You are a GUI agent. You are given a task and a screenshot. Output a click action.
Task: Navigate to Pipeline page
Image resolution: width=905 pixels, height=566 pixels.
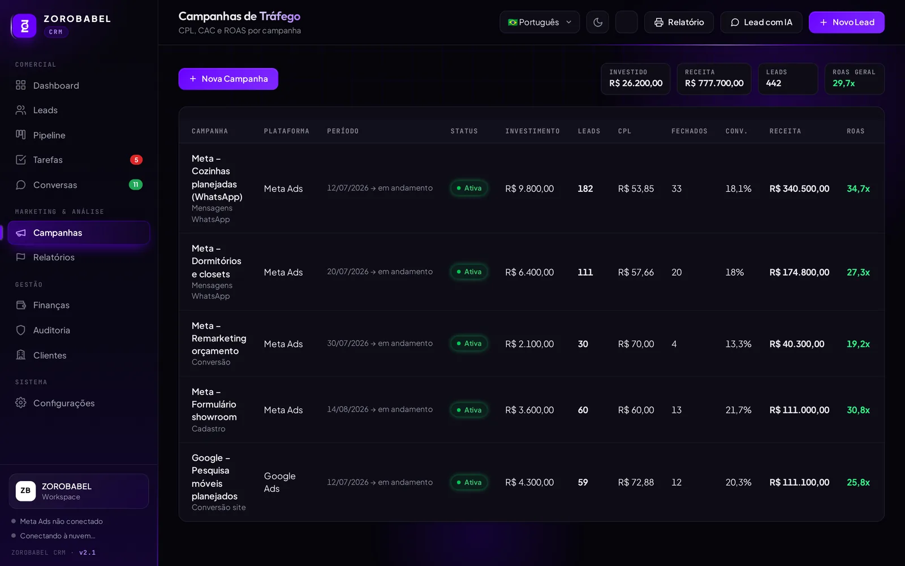point(79,135)
